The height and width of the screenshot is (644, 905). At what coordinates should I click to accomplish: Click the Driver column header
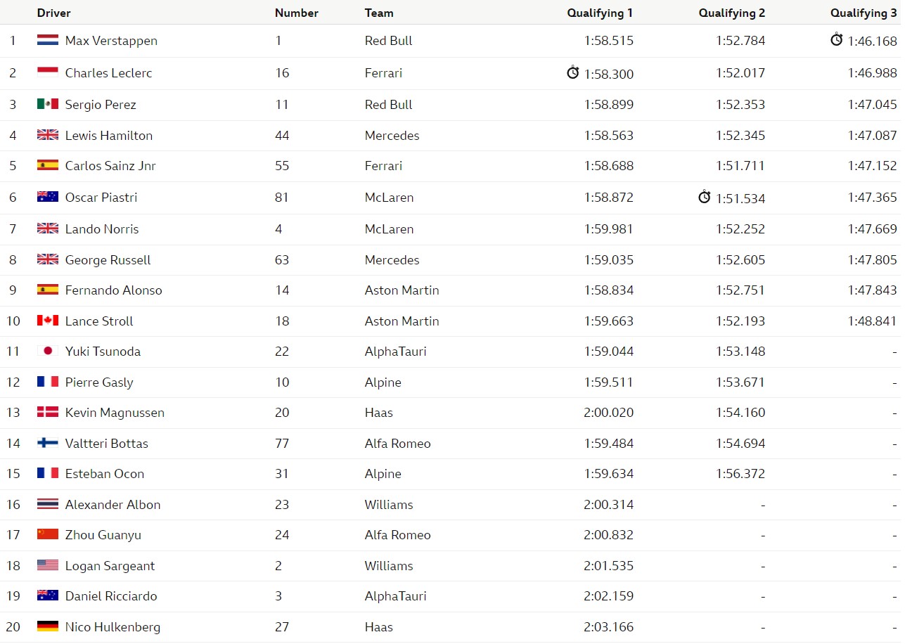pyautogui.click(x=54, y=13)
